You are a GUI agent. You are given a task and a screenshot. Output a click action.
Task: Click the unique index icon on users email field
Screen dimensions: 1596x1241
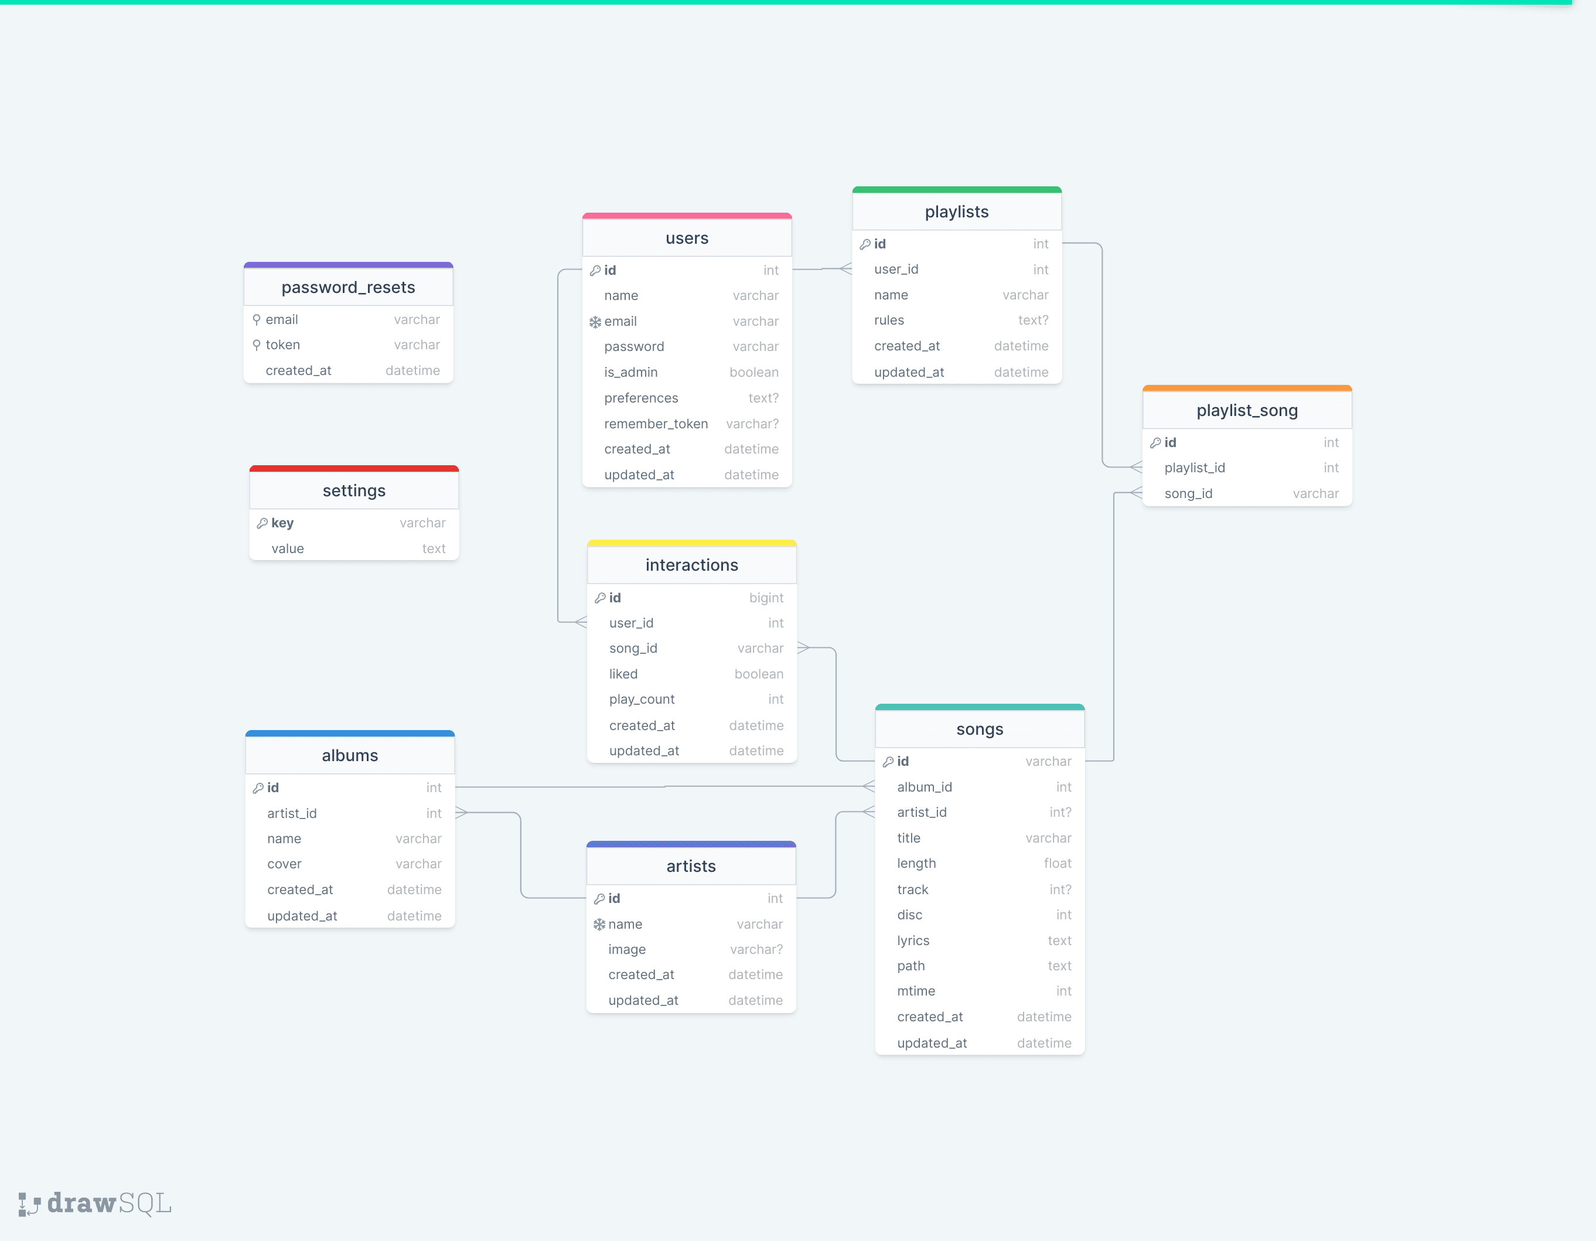click(x=596, y=320)
